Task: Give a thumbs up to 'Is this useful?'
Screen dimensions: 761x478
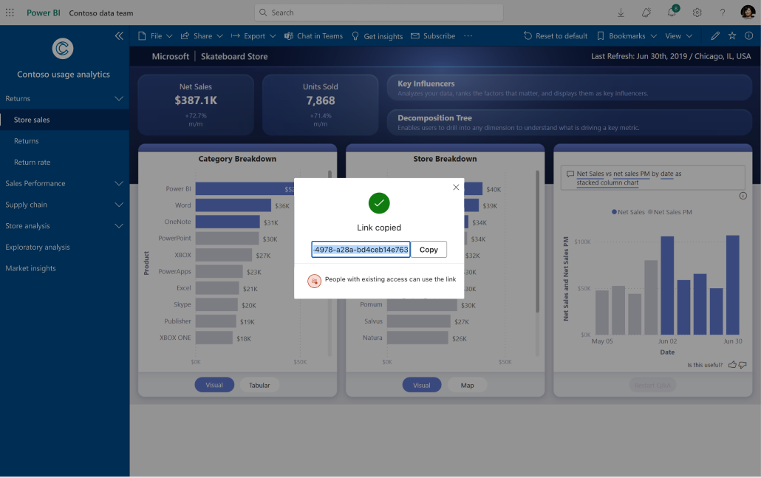Action: coord(731,364)
